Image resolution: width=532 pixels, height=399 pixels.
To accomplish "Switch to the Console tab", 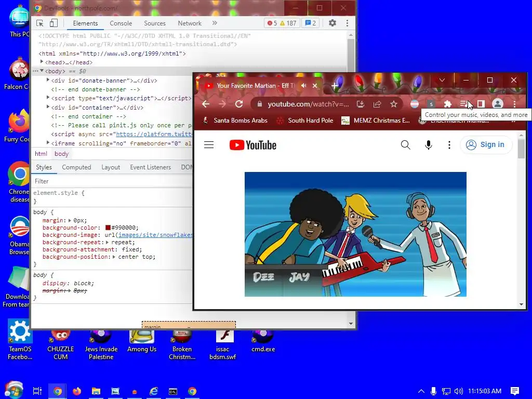I will tap(121, 23).
